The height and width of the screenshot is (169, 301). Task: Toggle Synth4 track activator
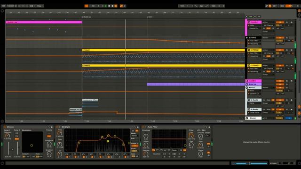click(x=280, y=22)
